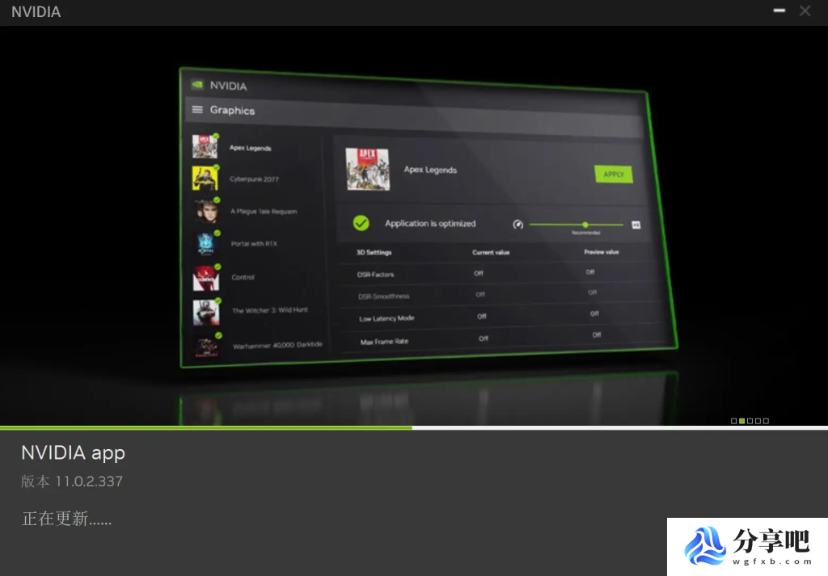Click the Warhammer 40,000: Darktide label
The height and width of the screenshot is (576, 828).
[277, 345]
